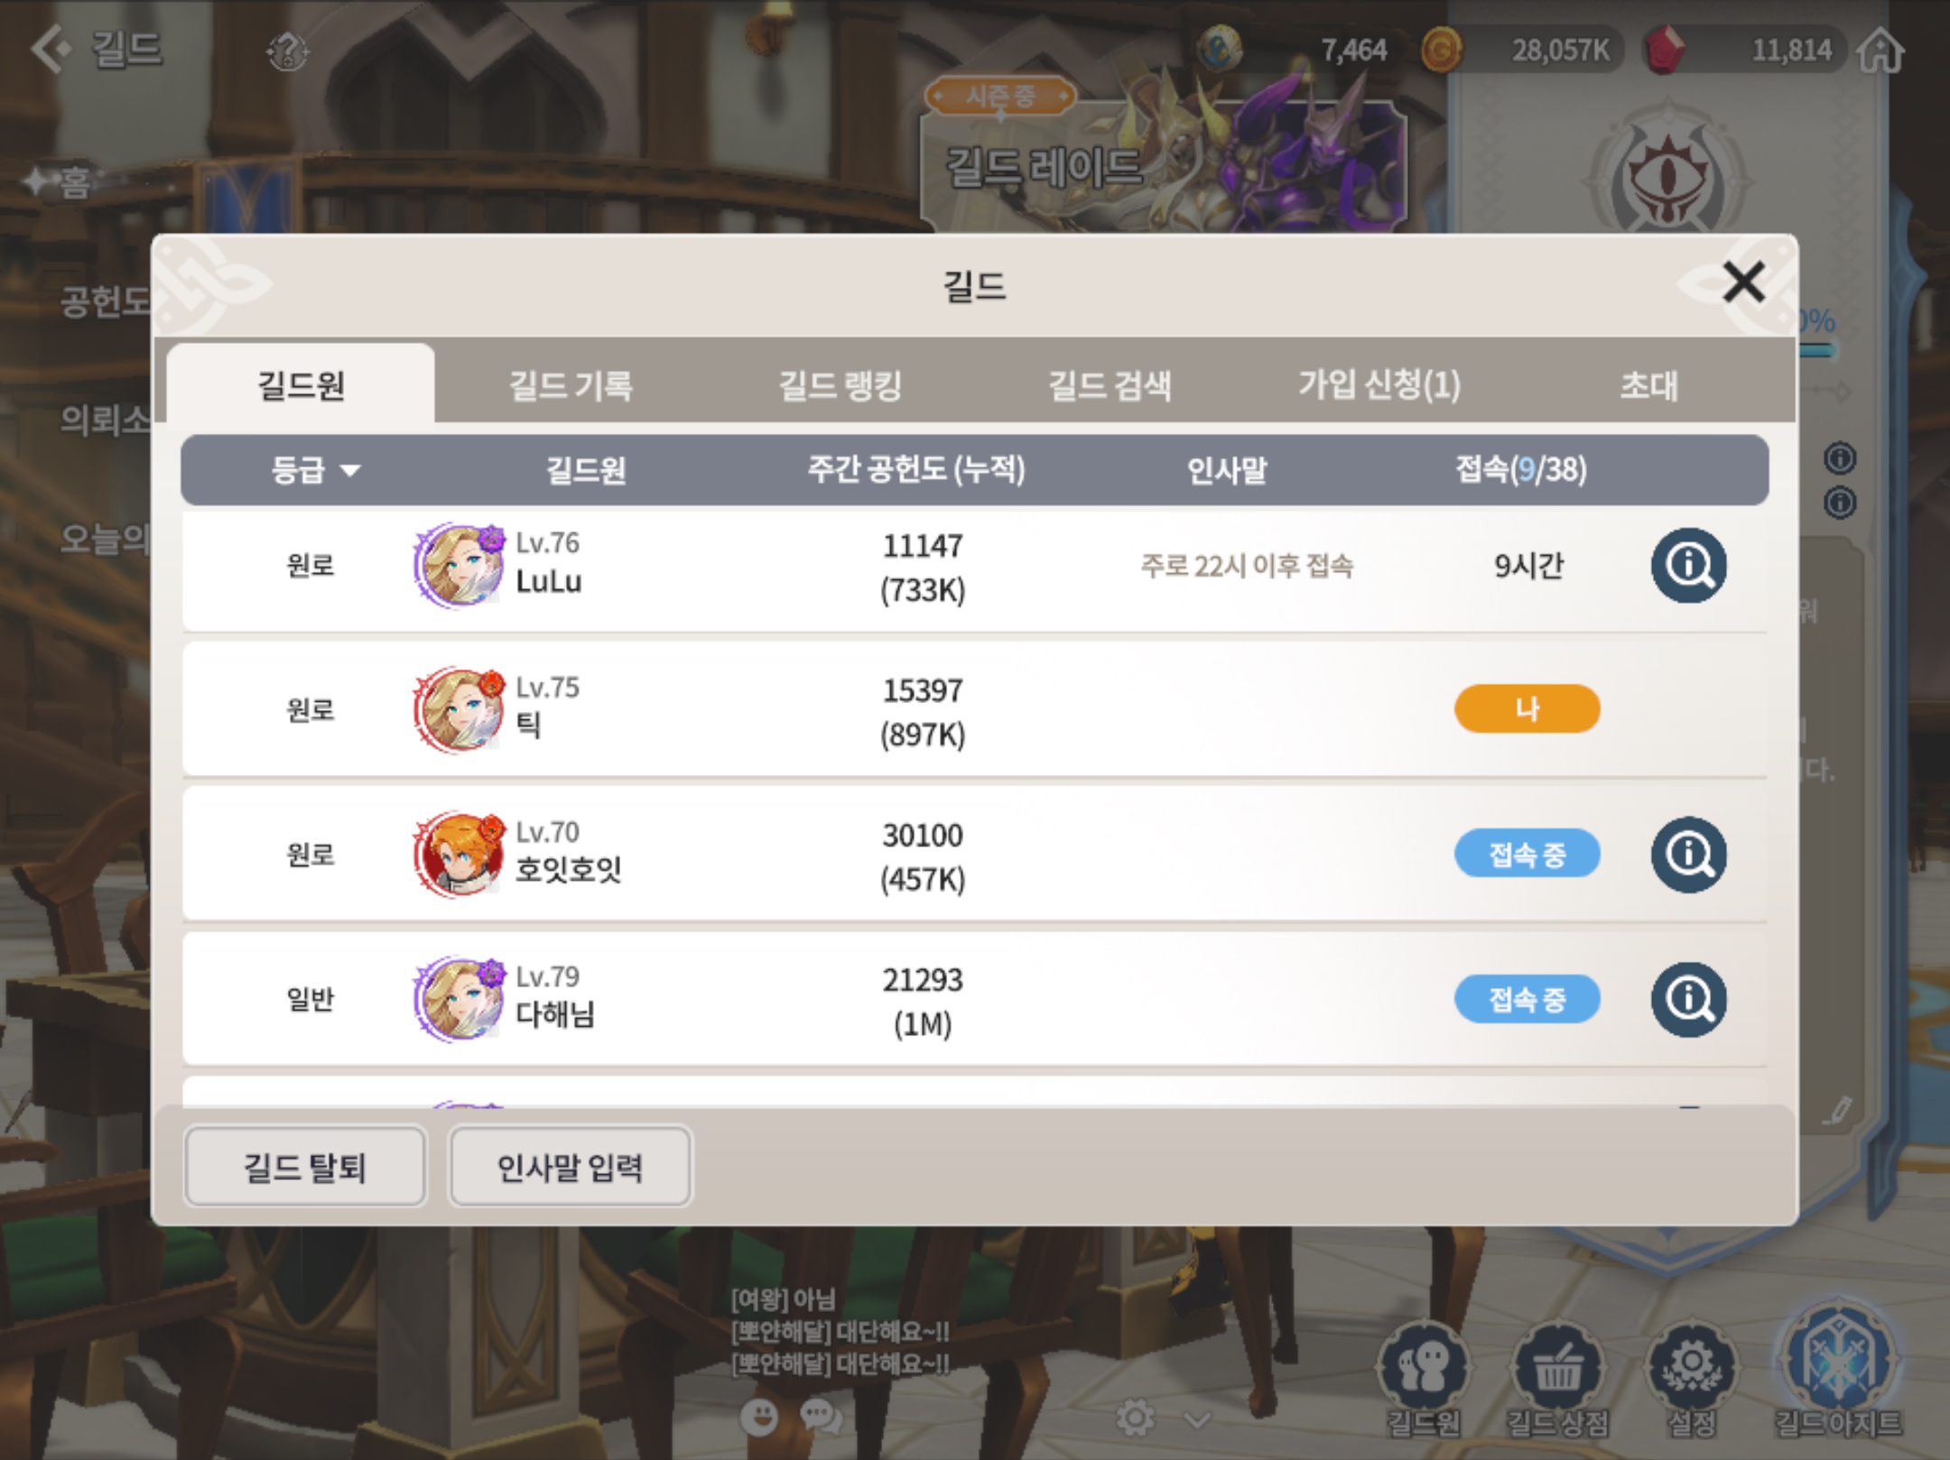Screen dimensions: 1950x1460
Task: Switch to the 길드 기록 tab
Action: click(x=571, y=385)
